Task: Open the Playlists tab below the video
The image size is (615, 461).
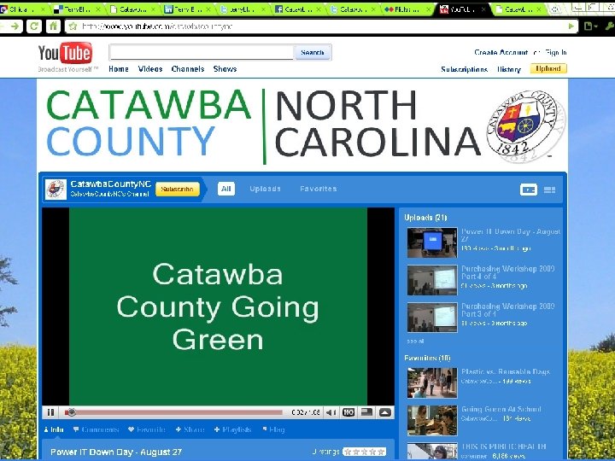Action: (x=232, y=429)
